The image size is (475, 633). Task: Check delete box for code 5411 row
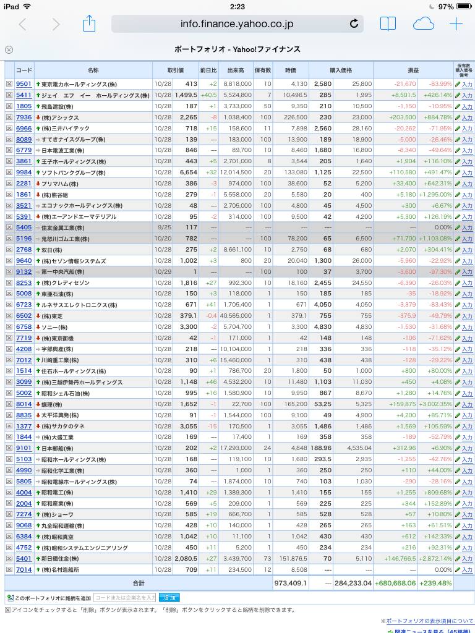point(9,95)
